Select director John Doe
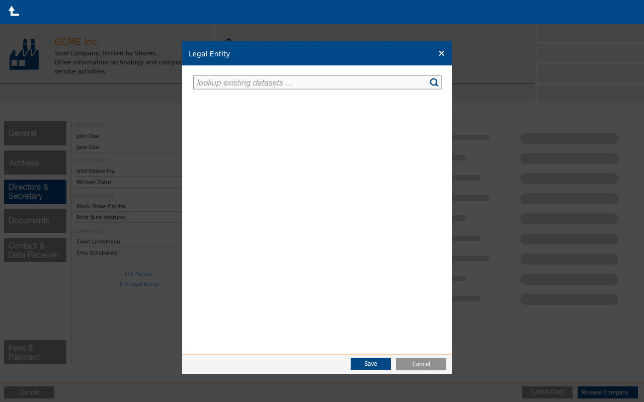 [x=88, y=136]
